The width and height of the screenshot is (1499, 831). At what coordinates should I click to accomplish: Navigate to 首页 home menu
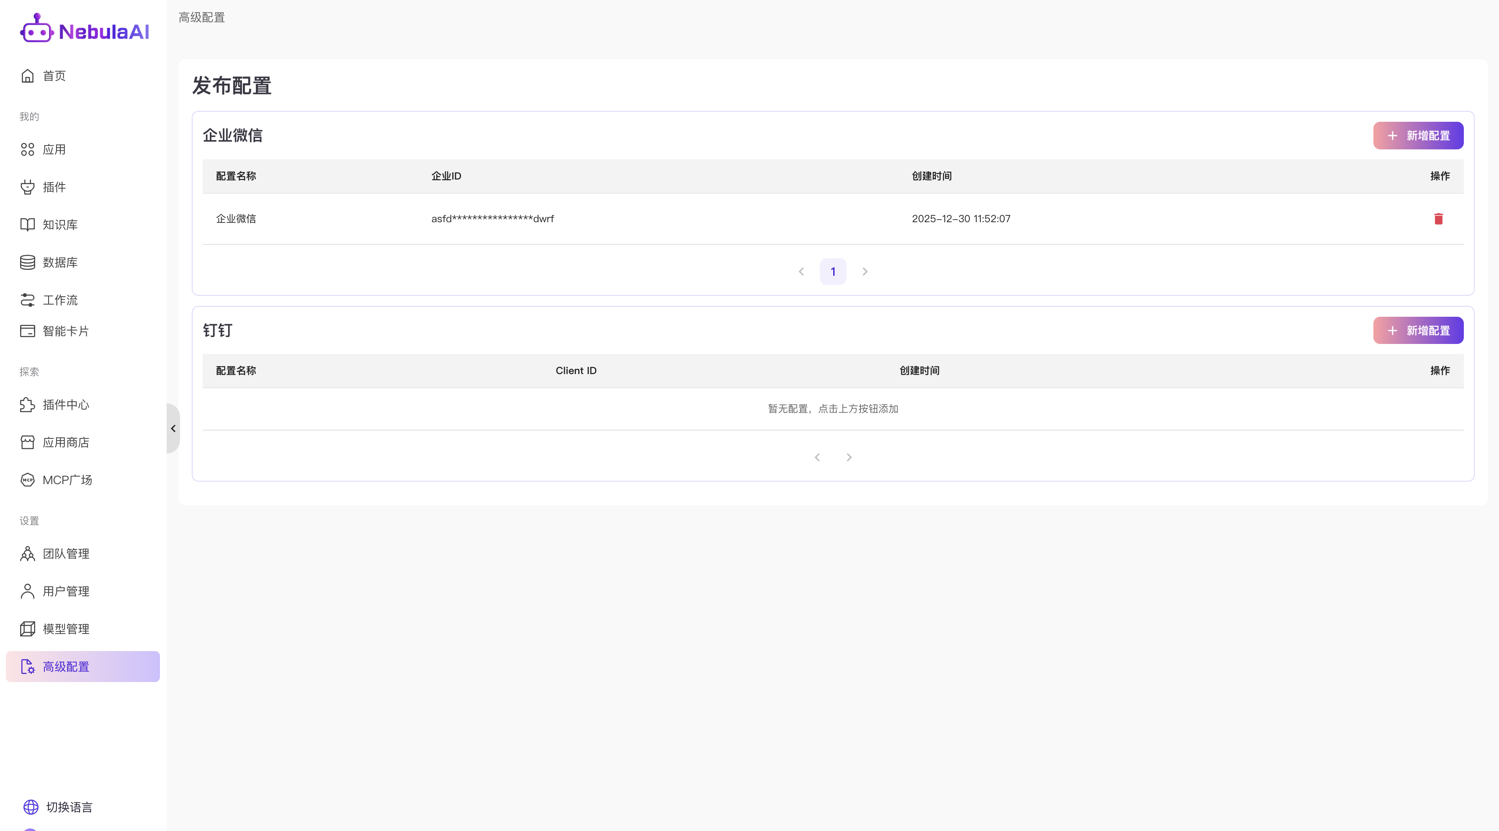(54, 76)
